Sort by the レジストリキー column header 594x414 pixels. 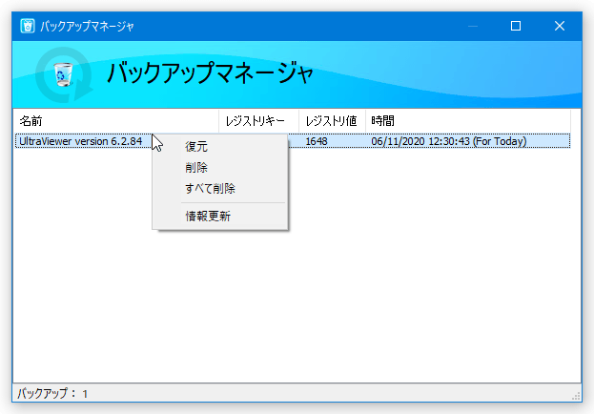tap(258, 121)
